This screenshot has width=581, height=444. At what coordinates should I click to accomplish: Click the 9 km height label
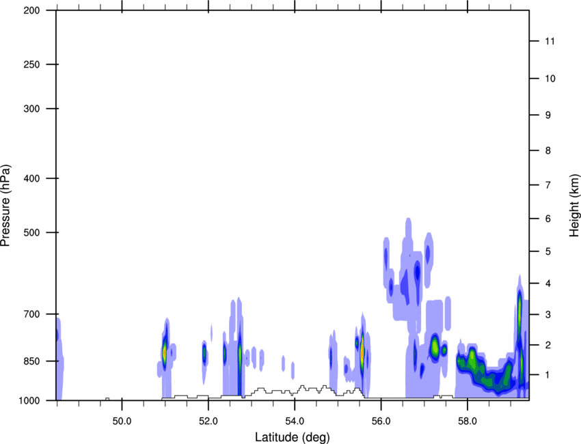548,115
